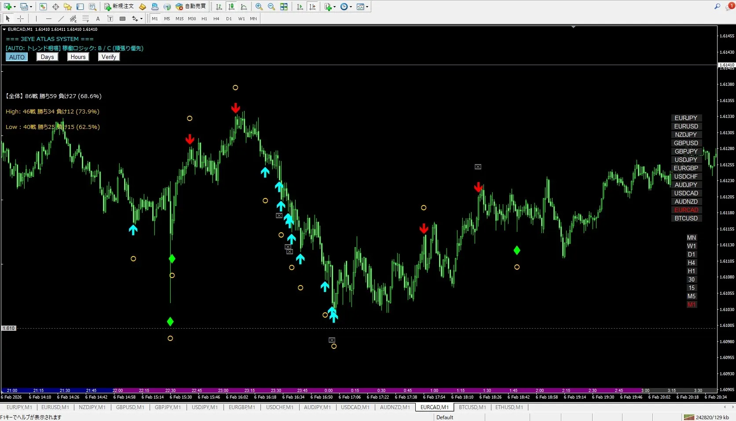The image size is (736, 421).
Task: Select the Trendline drawing tool
Action: click(x=61, y=18)
